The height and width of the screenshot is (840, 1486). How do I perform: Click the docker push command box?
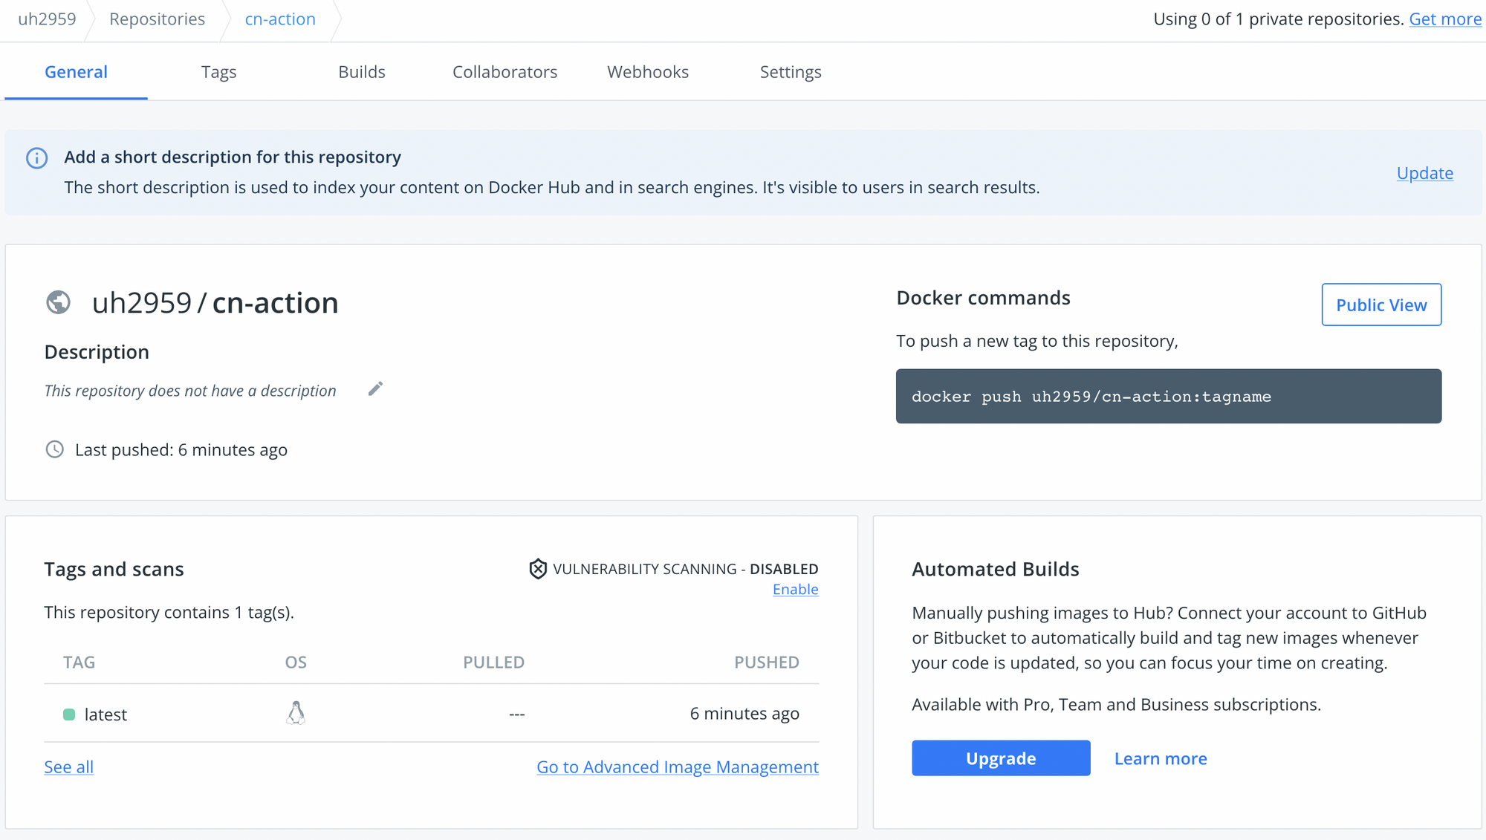coord(1168,397)
